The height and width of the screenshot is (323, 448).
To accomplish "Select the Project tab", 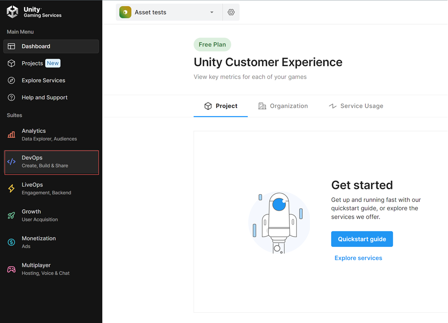I will pyautogui.click(x=221, y=106).
